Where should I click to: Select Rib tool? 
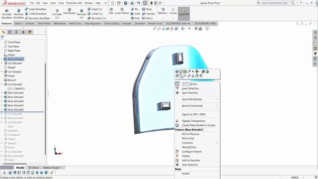coord(134,9)
